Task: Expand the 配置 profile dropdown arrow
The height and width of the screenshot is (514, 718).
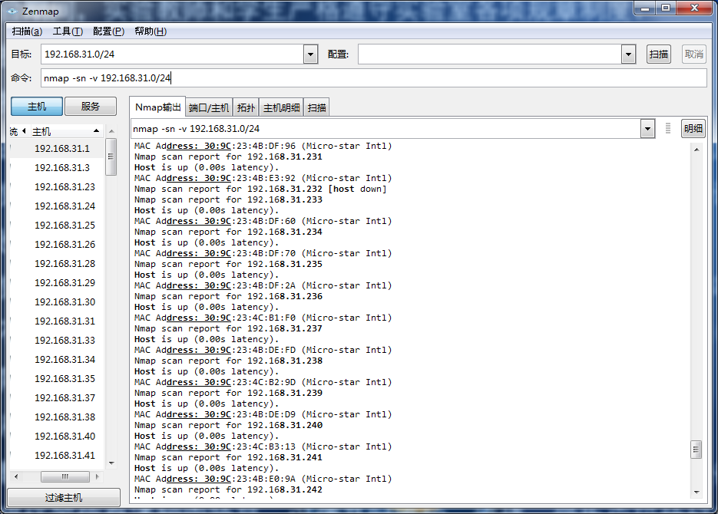Action: [628, 54]
